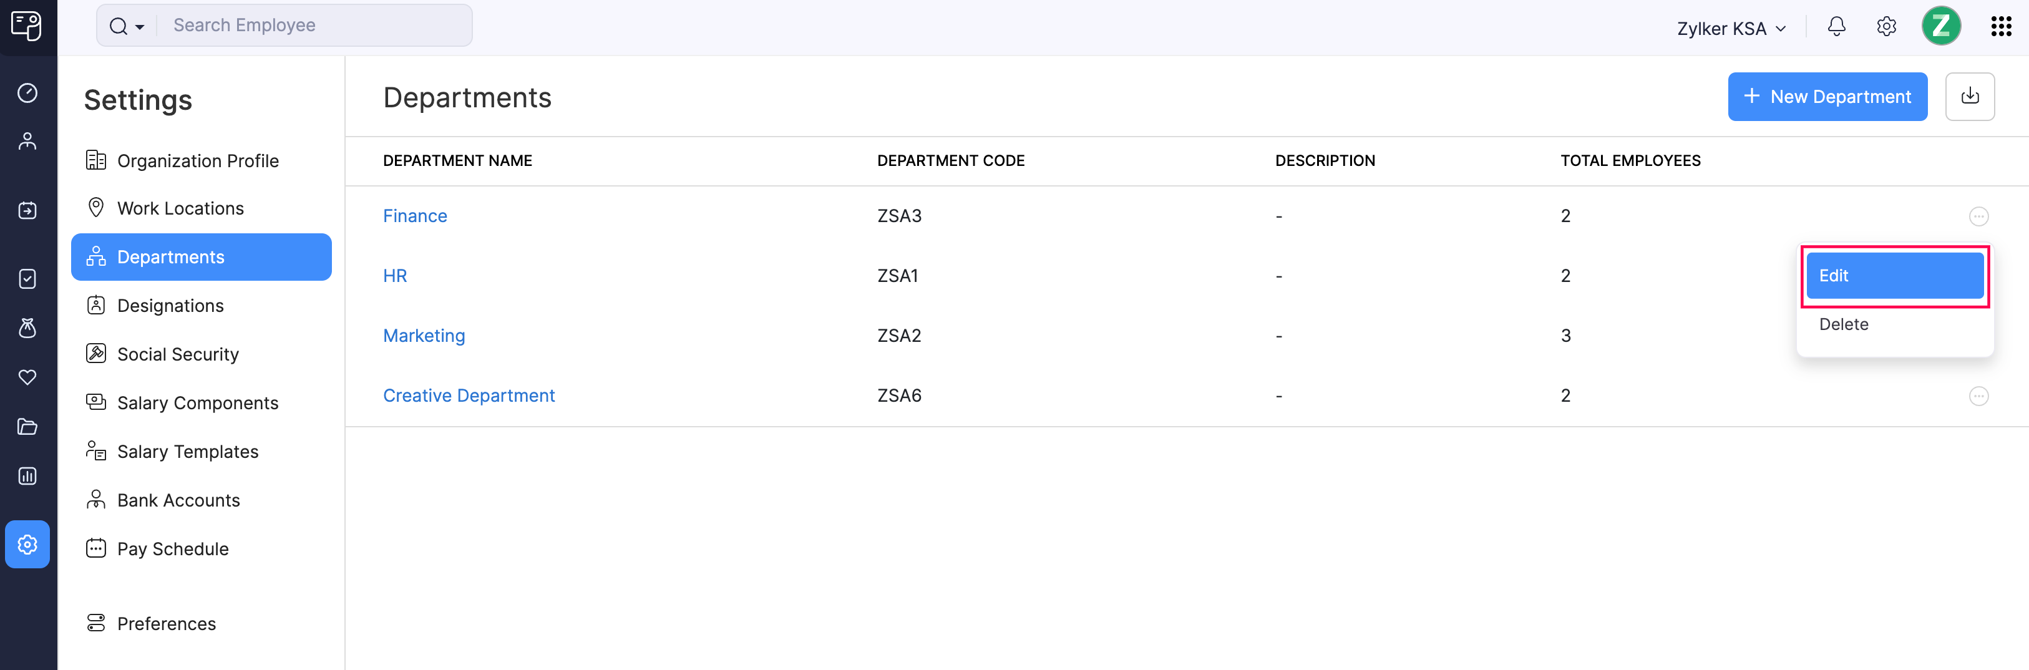Click the download/export icon next to New Department
The width and height of the screenshot is (2029, 670).
[x=1970, y=96]
